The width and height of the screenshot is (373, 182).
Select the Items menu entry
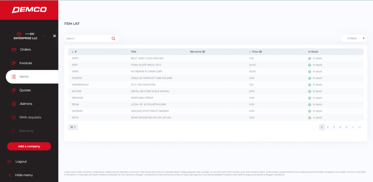[x=24, y=77]
